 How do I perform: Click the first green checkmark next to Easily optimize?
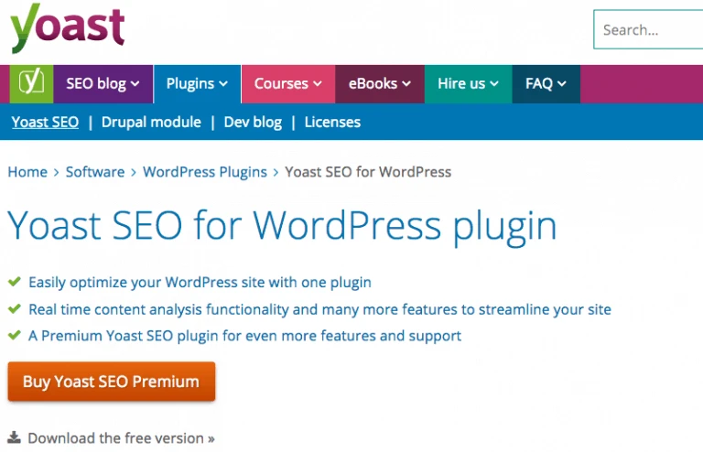15,282
